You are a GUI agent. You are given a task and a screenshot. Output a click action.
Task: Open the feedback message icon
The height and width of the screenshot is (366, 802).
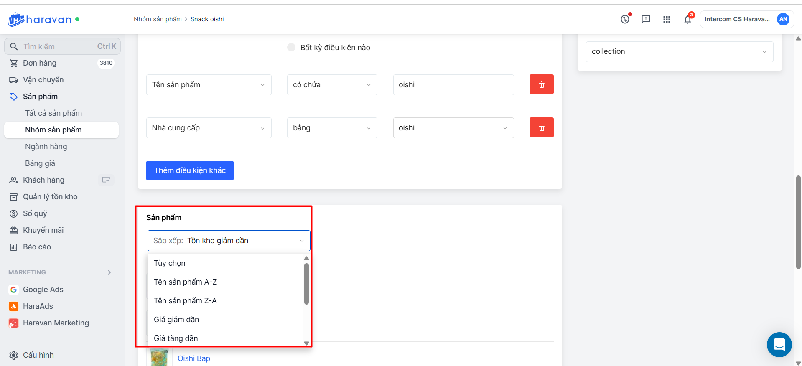coord(646,19)
